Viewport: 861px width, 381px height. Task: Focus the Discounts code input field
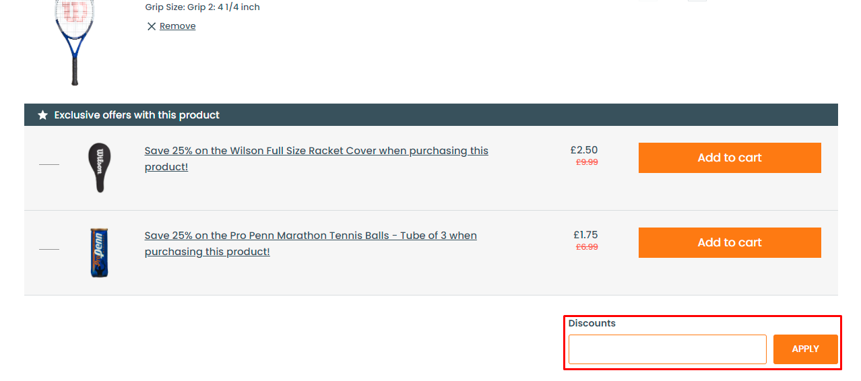(x=667, y=349)
